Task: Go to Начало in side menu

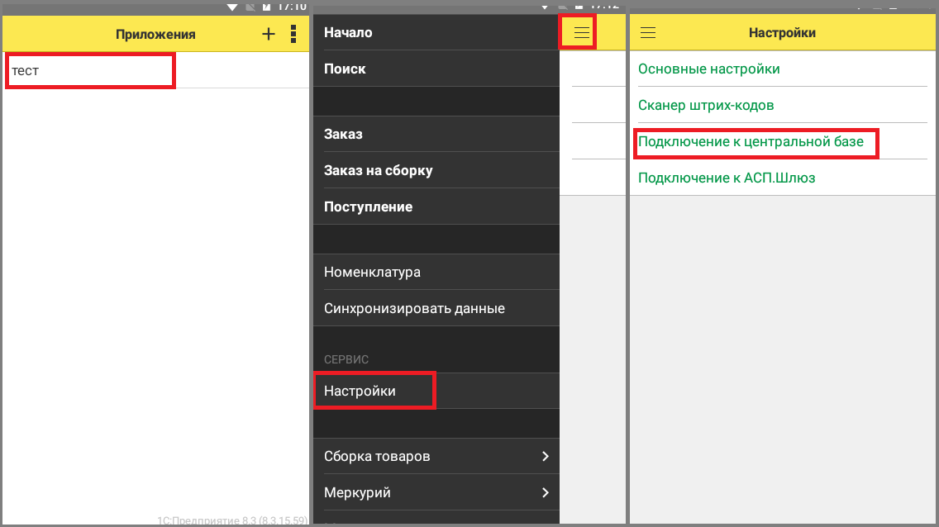Action: tap(436, 32)
